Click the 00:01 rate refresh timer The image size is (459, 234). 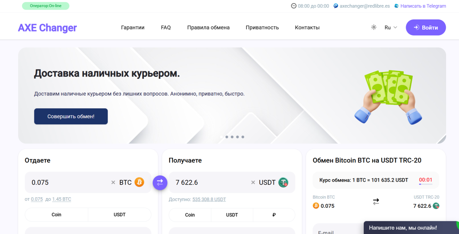pos(425,180)
